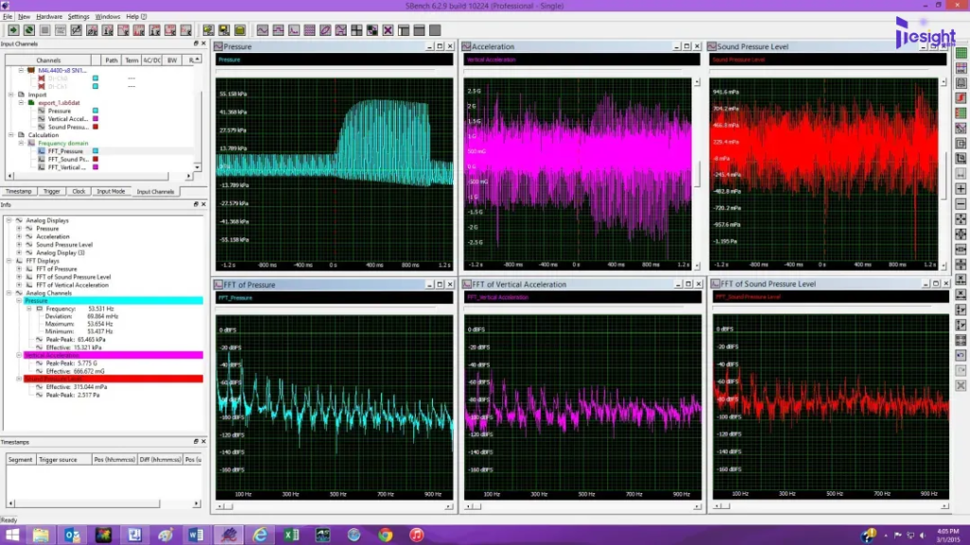Open the Excel icon in taskbar
Screen dimensions: 970x545
coord(292,535)
